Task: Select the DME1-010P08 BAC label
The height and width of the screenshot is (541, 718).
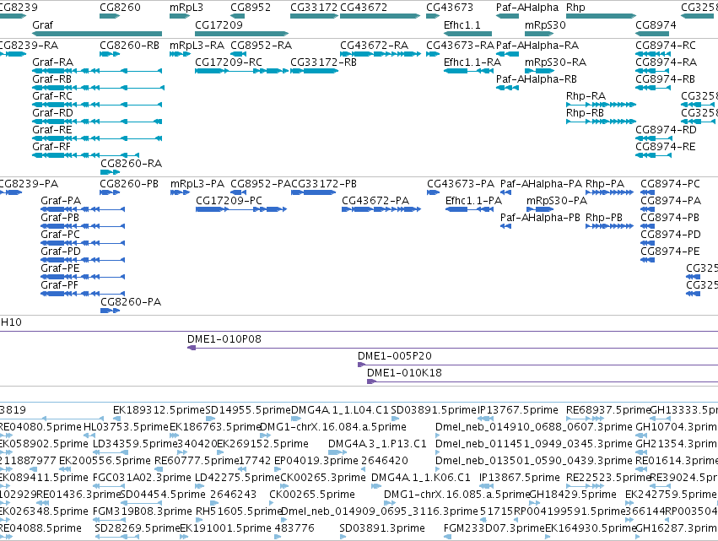Action: click(x=224, y=339)
